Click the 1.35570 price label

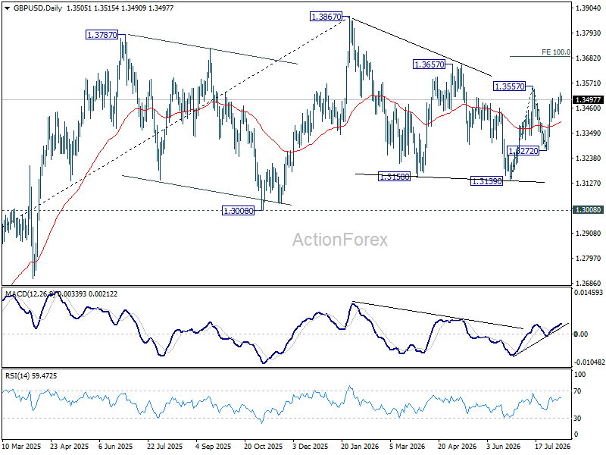[510, 86]
